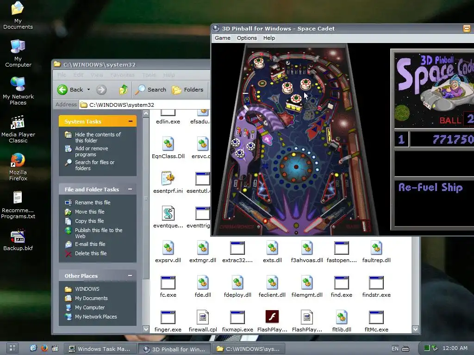The width and height of the screenshot is (474, 355).
Task: Click Copy this file link
Action: [89, 221]
